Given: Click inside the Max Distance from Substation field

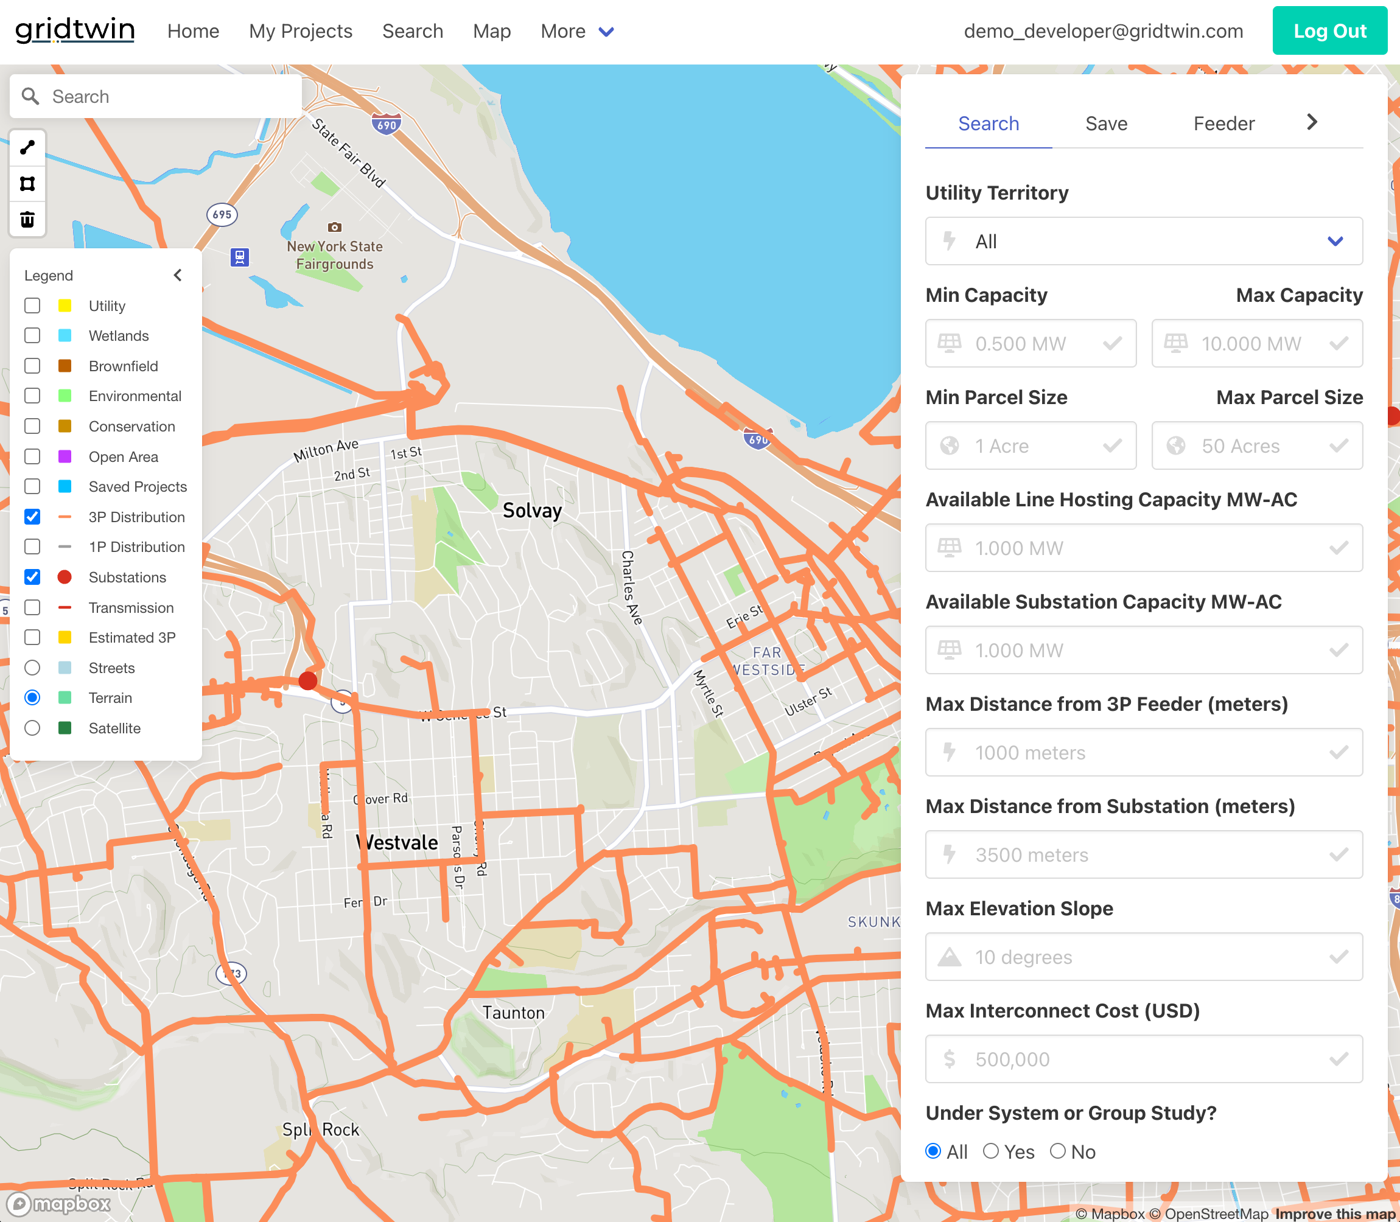Looking at the screenshot, I should [x=1144, y=854].
